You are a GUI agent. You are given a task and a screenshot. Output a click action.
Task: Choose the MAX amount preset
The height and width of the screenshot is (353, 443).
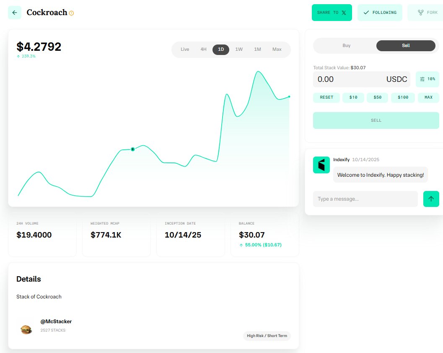[428, 97]
